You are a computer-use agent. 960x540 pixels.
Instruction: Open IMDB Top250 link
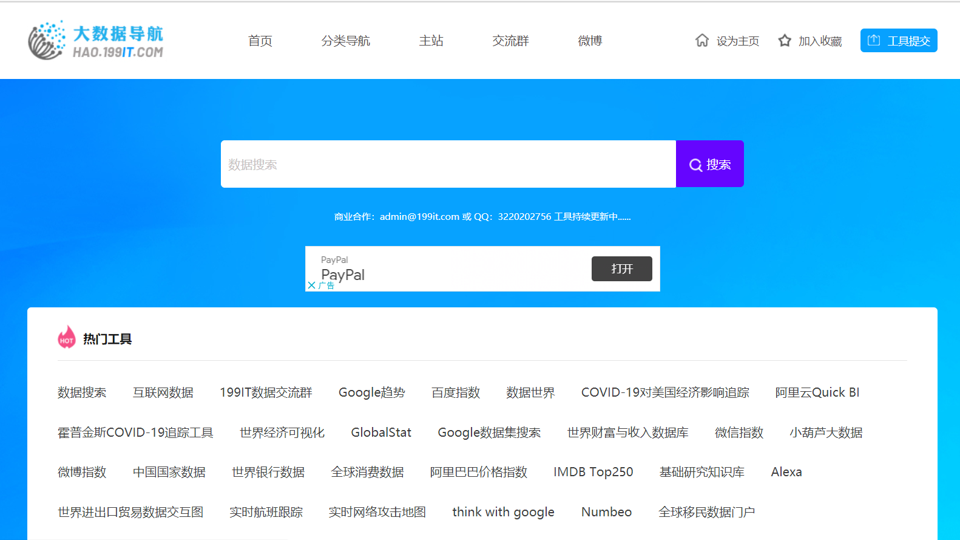pos(593,472)
